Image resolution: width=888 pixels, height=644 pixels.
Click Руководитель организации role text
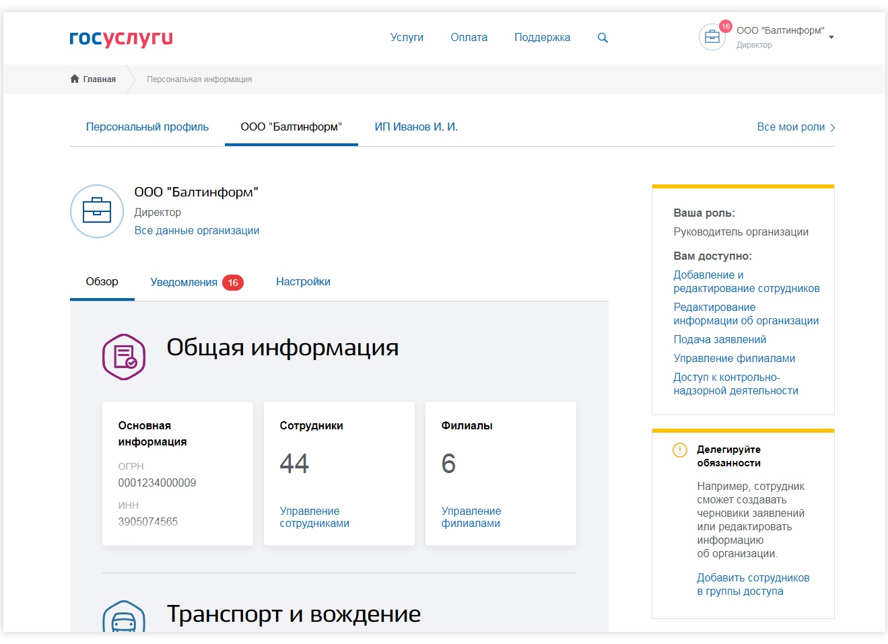coord(741,231)
